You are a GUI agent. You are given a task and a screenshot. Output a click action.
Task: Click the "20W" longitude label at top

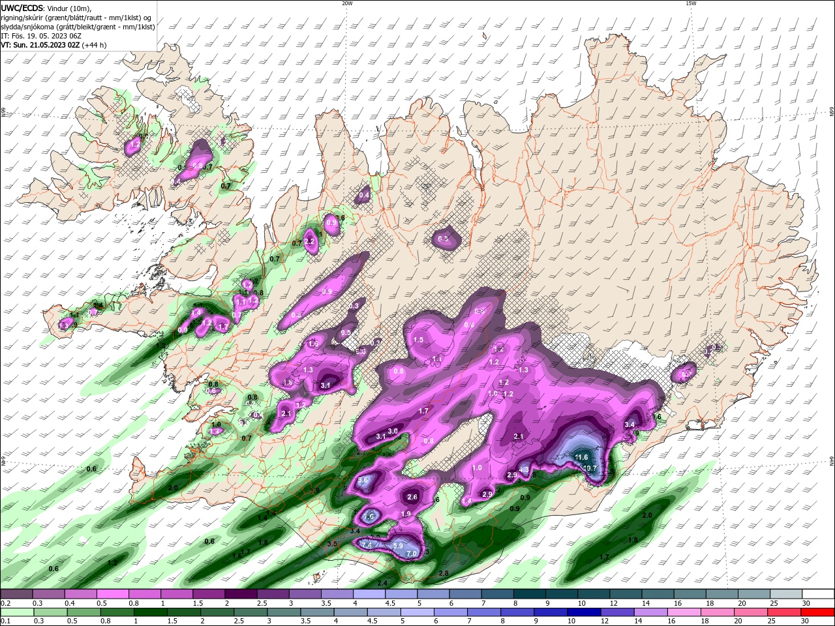[347, 3]
